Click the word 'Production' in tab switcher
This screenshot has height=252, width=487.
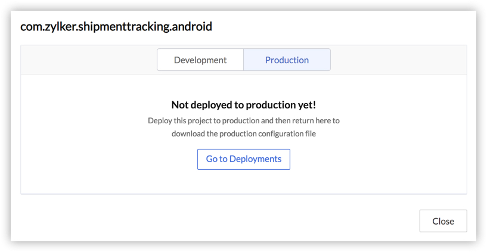[x=287, y=60]
